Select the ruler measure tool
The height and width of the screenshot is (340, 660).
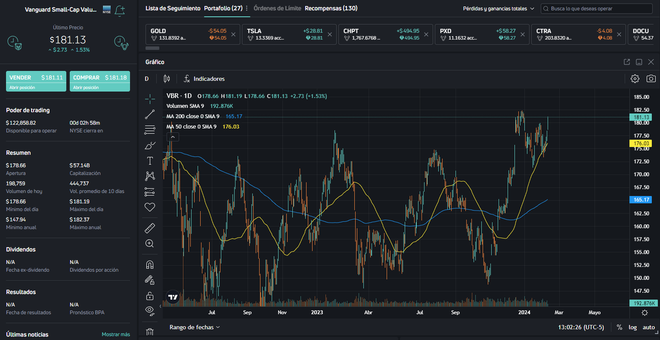[x=150, y=227]
